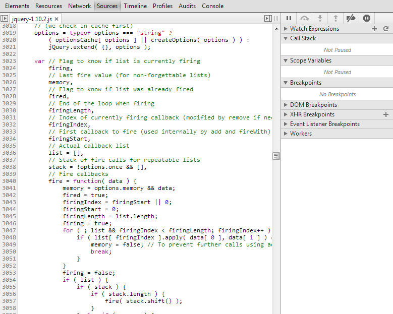393x314 pixels.
Task: Switch to the Profiles panel
Action: coord(162,6)
